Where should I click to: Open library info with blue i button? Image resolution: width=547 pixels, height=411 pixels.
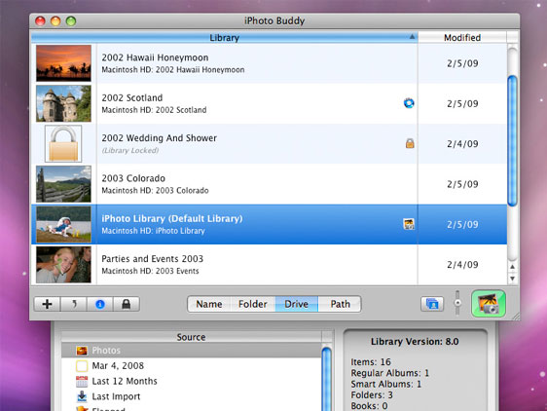(x=100, y=304)
